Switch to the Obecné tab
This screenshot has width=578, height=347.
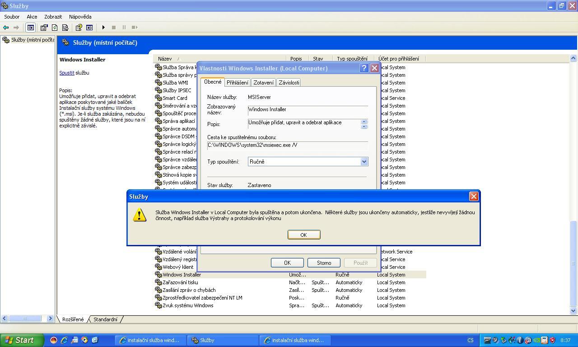tap(213, 82)
